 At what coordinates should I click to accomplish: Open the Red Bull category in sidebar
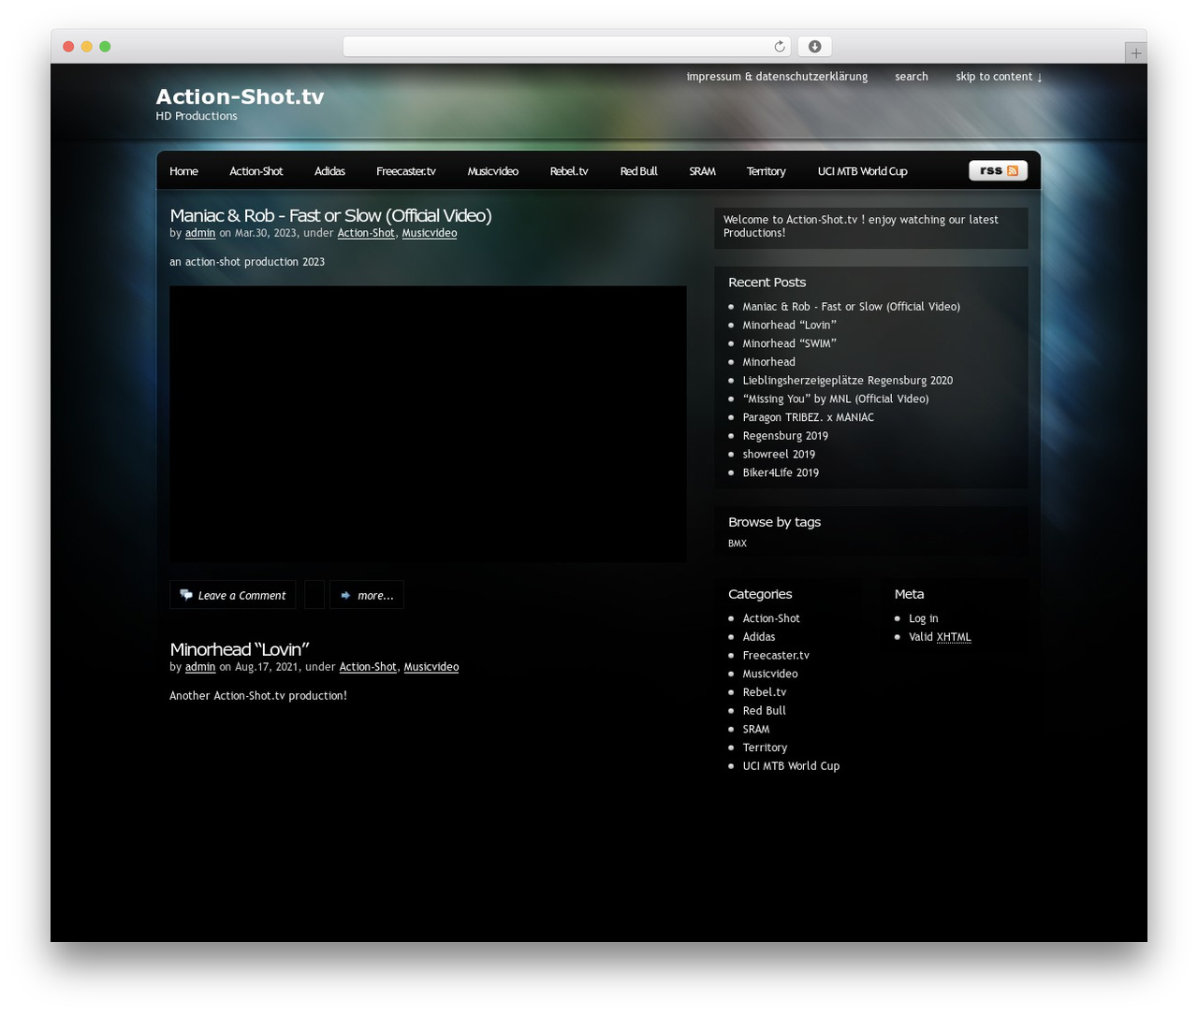[764, 711]
